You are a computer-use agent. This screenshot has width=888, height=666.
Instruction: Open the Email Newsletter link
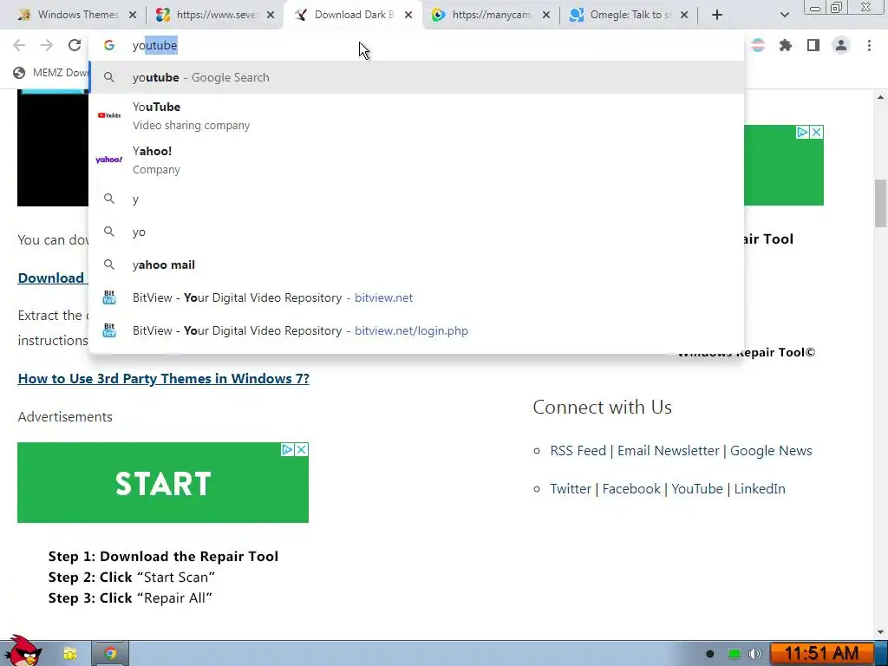[x=669, y=451]
